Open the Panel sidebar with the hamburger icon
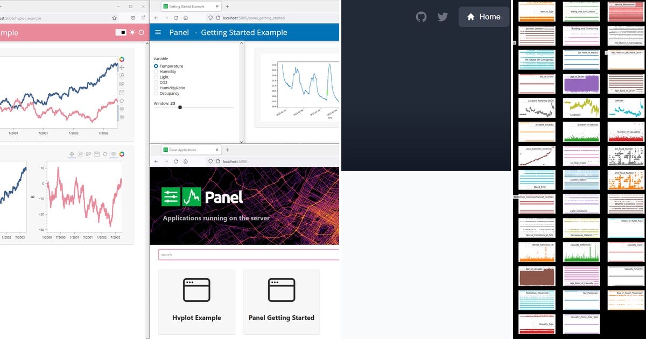 pos(158,32)
